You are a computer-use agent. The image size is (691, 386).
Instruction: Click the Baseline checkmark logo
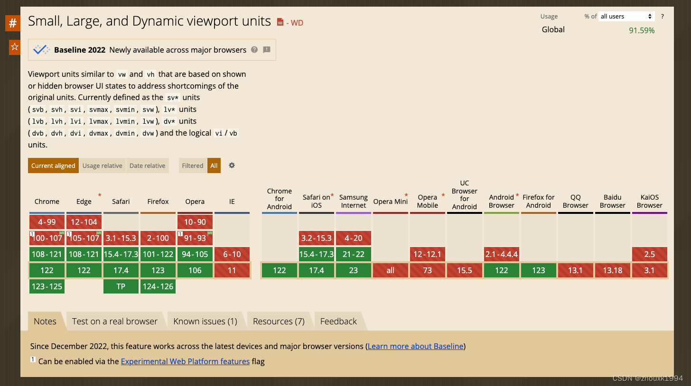41,50
